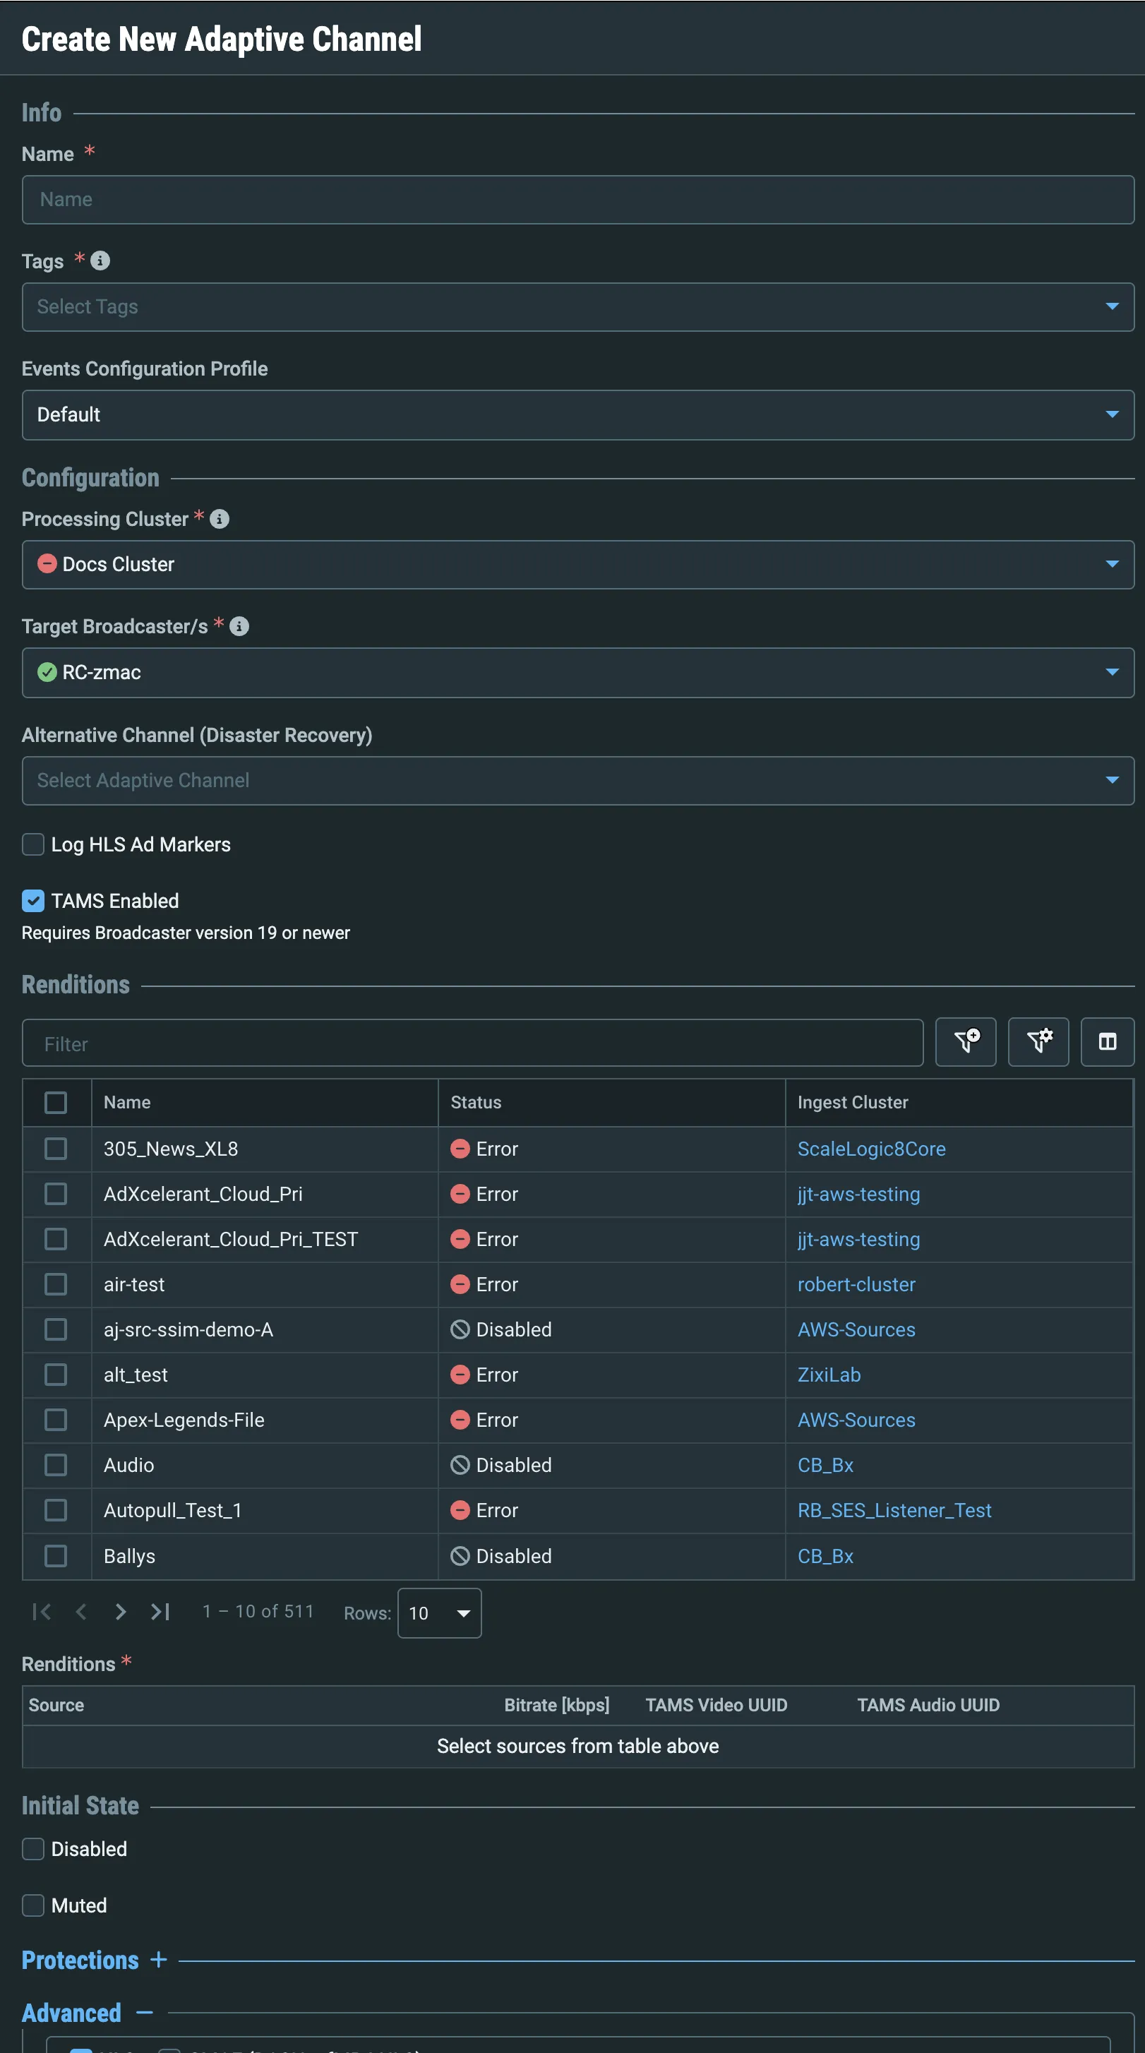
Task: Open Events Configuration Profile dropdown
Action: pos(577,414)
